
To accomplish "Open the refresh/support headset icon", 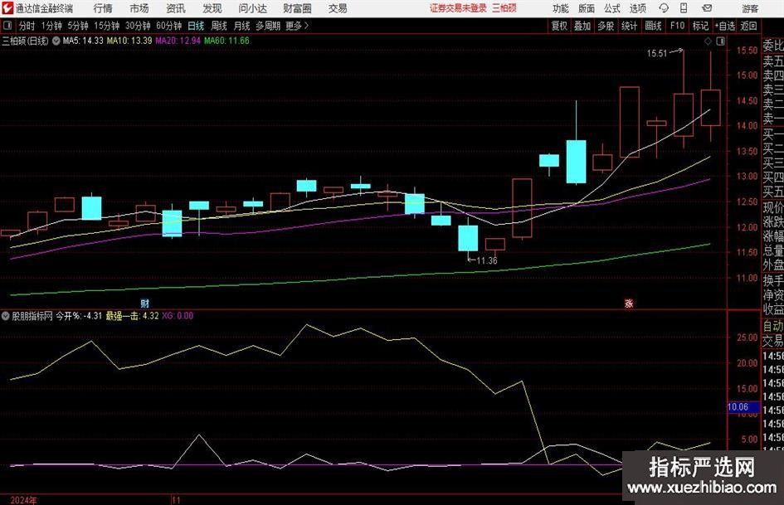I will [x=664, y=8].
